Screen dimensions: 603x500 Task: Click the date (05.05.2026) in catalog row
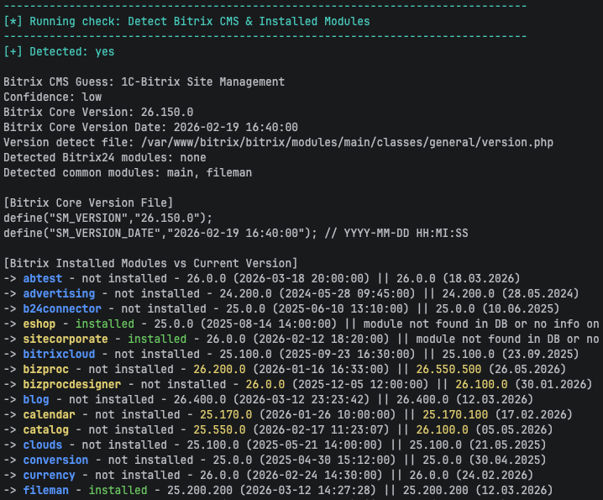tap(514, 429)
